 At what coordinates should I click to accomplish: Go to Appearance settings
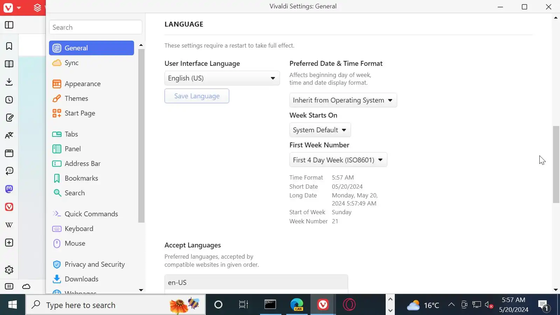click(91, 84)
